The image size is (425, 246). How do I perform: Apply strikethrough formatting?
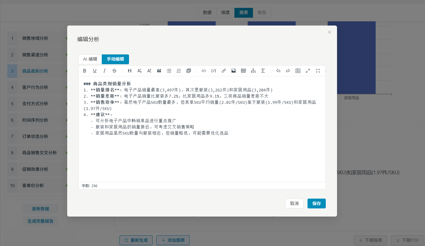click(114, 71)
